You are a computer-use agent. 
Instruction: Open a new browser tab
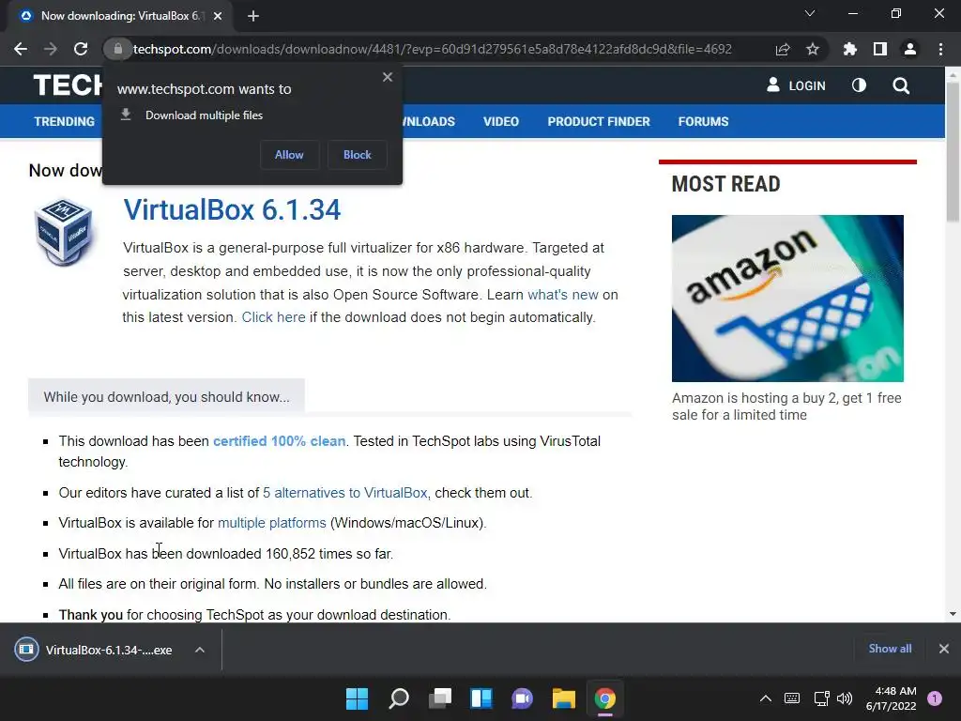click(253, 16)
